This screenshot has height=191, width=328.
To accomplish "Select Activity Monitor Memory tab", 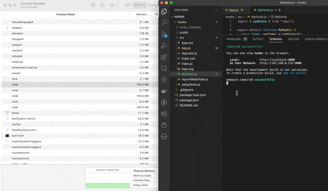I will coord(139,5).
